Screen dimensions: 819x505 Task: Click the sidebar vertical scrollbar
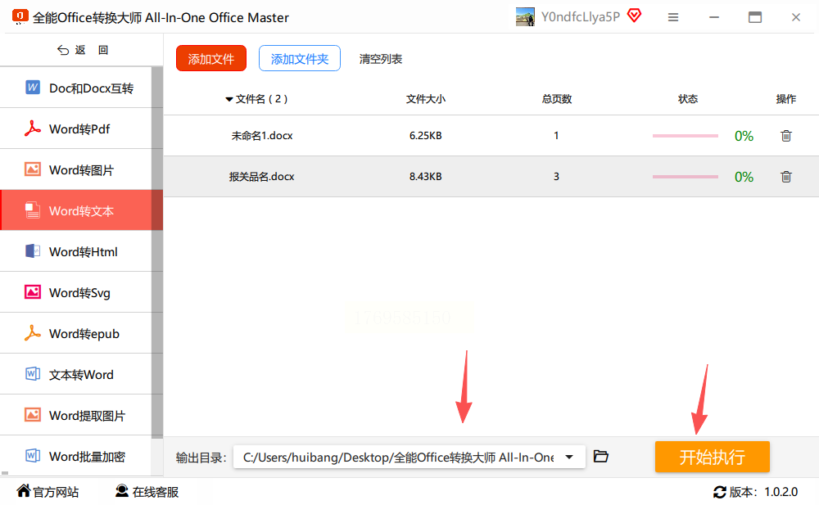coord(157,253)
